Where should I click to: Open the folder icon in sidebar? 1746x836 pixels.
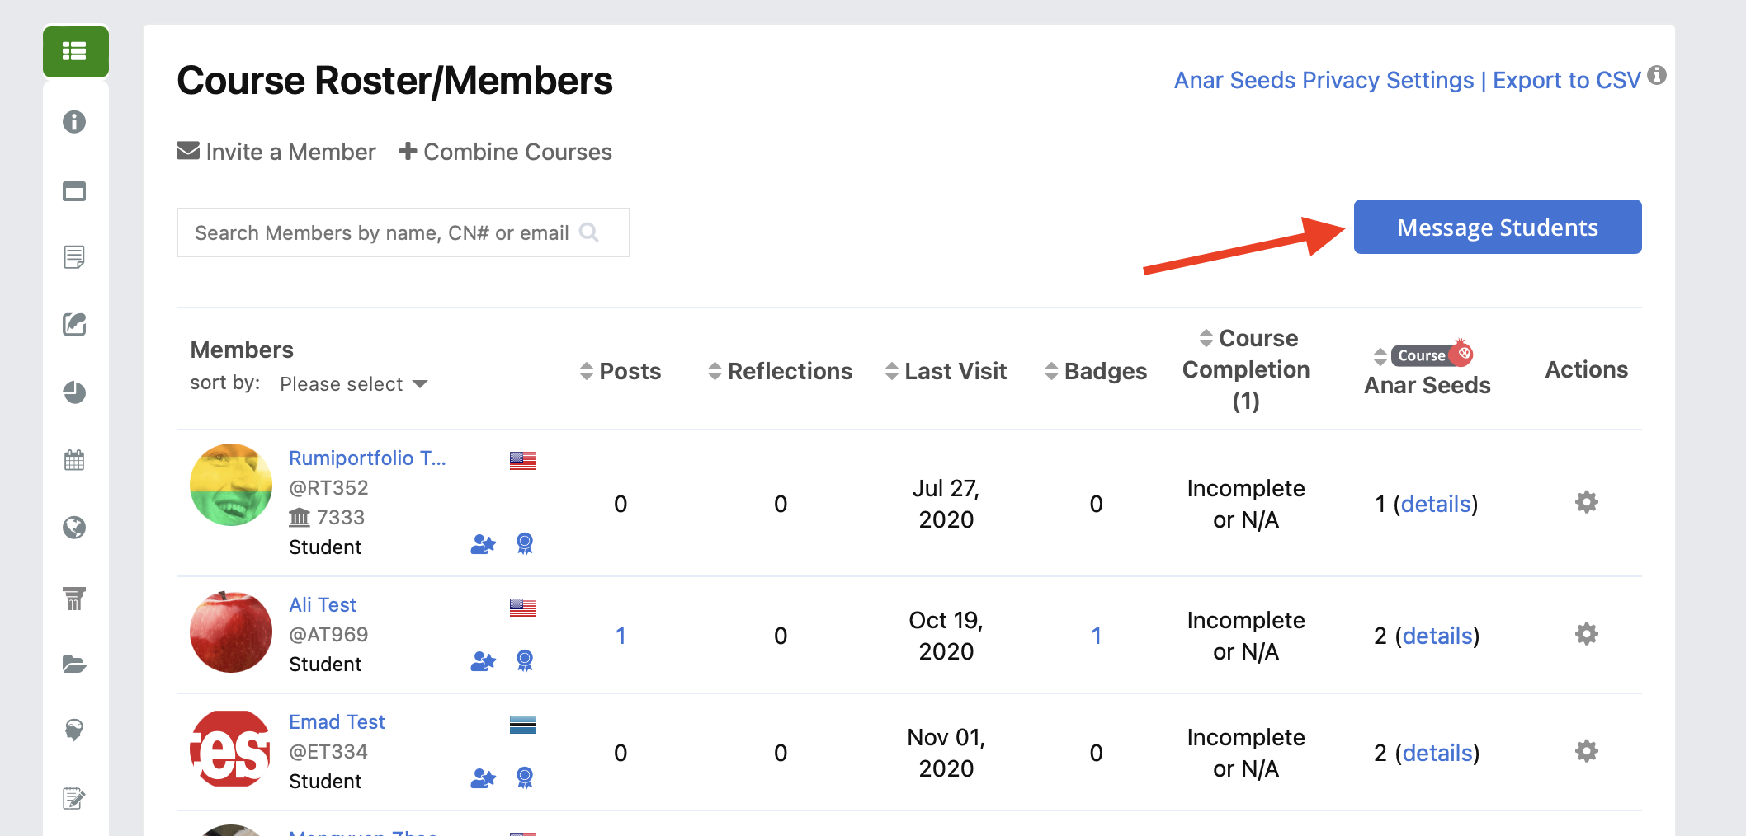(74, 664)
